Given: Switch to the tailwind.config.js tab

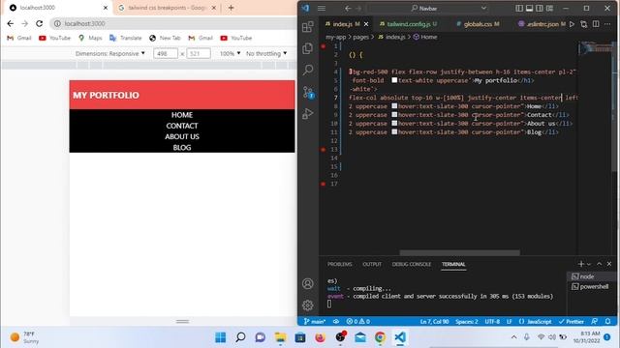Looking at the screenshot, I should click(x=409, y=24).
